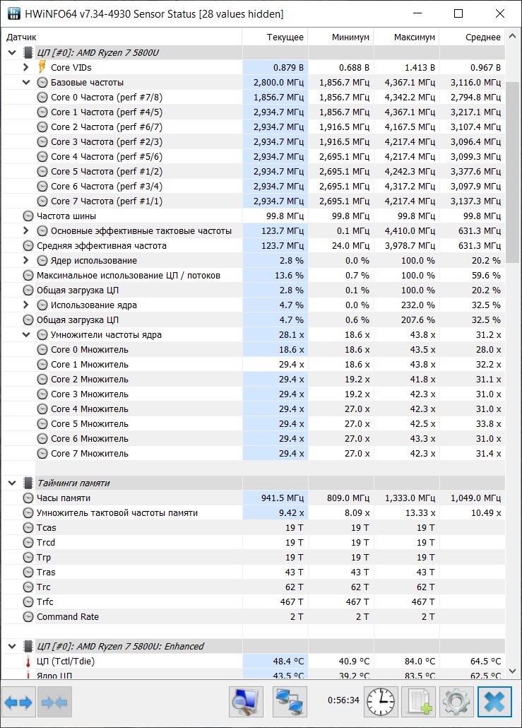The width and height of the screenshot is (522, 728).
Task: Expand Основные эффективные тактовые частоты
Action: pyautogui.click(x=26, y=230)
